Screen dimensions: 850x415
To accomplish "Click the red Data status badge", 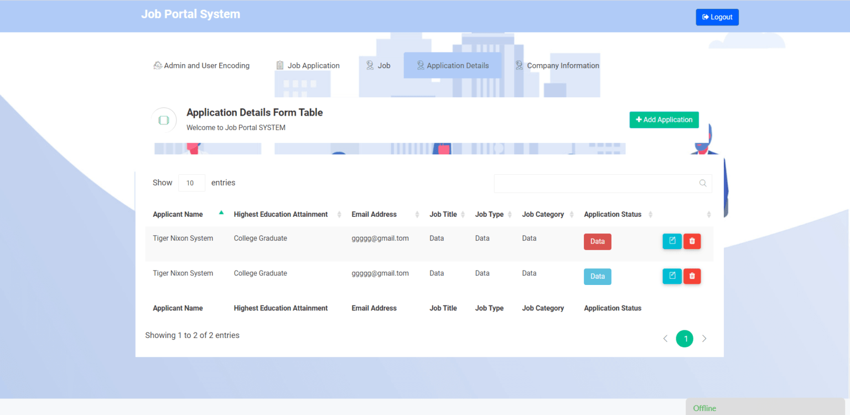I will pyautogui.click(x=598, y=242).
